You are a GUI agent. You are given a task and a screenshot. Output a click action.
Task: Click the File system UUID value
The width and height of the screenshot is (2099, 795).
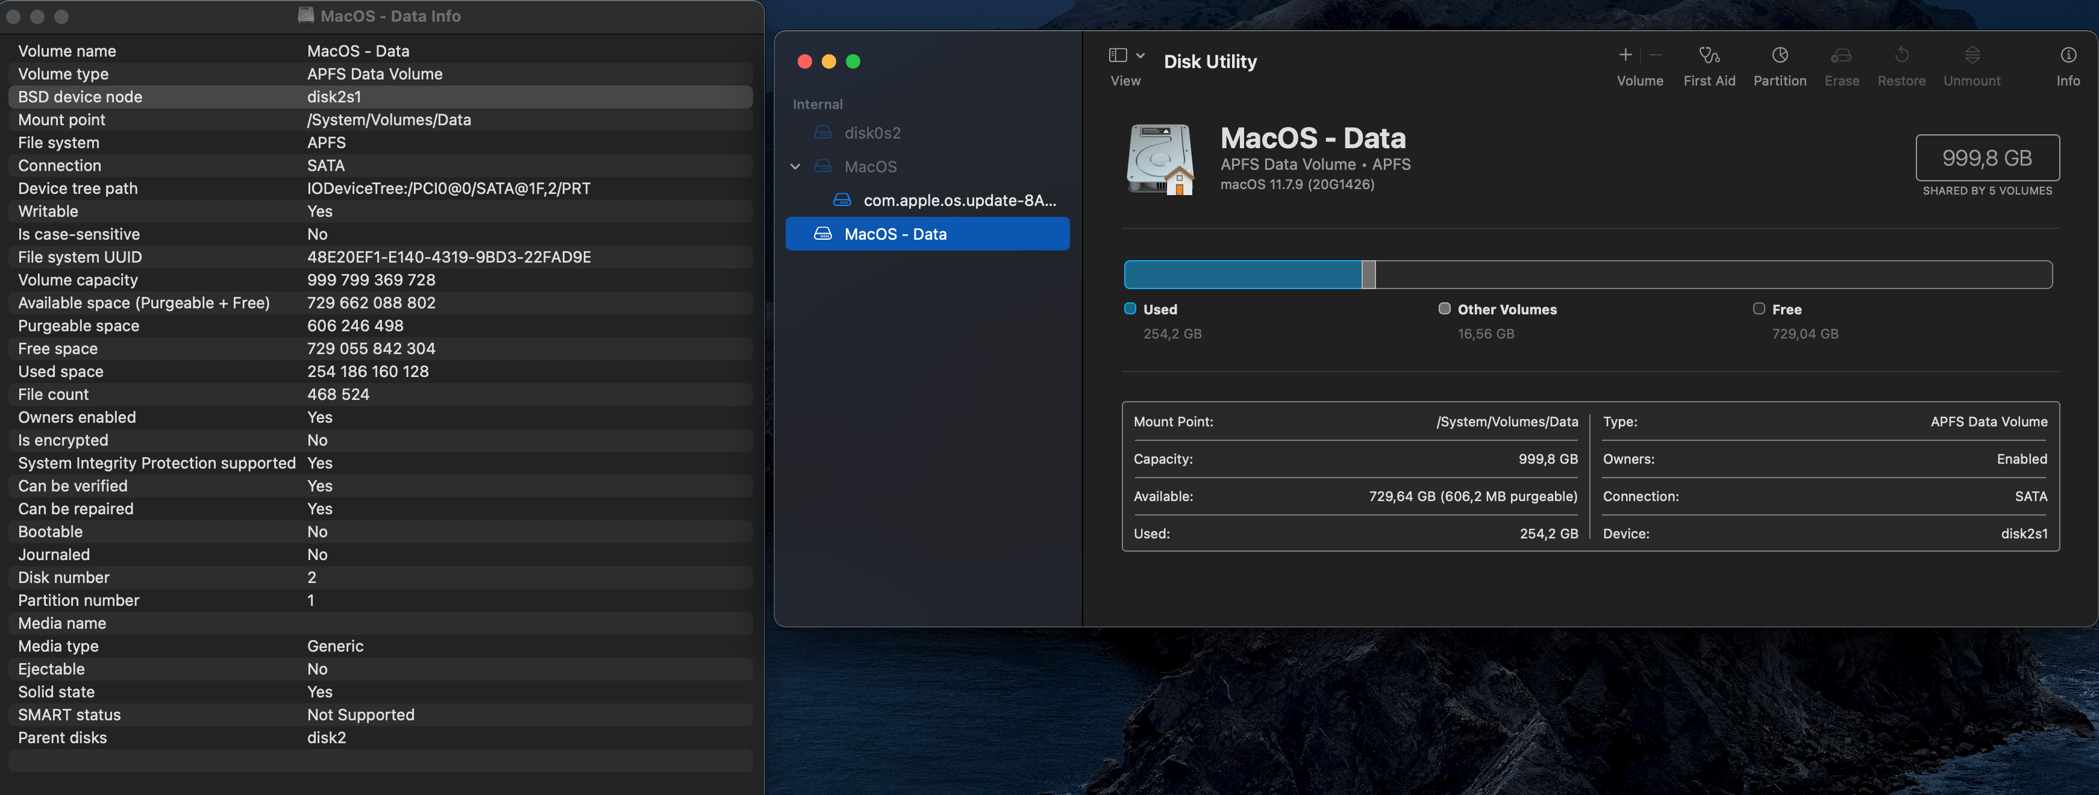tap(449, 257)
